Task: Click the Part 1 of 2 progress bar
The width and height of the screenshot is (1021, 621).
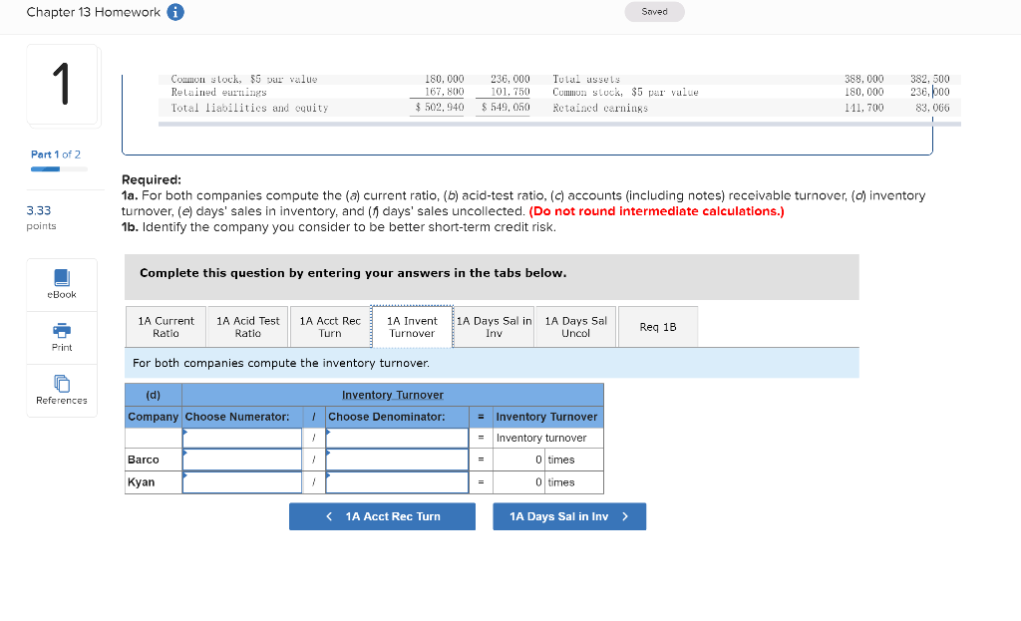Action: tap(59, 169)
